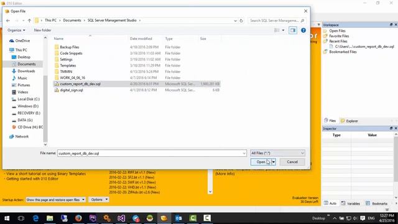The image size is (398, 224).
Task: Open Startup Action dropdown
Action: tap(55, 200)
